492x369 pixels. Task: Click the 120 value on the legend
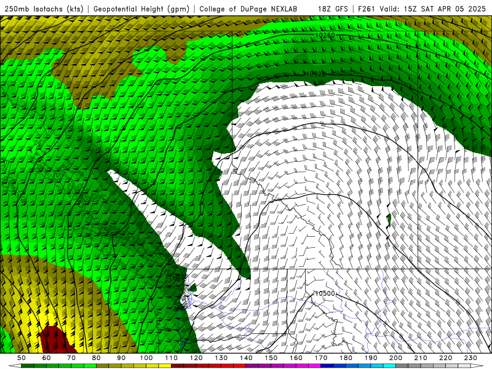[x=196, y=358]
